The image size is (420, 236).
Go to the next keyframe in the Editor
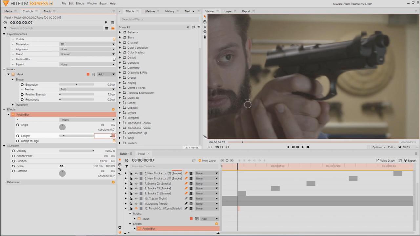pos(232,160)
